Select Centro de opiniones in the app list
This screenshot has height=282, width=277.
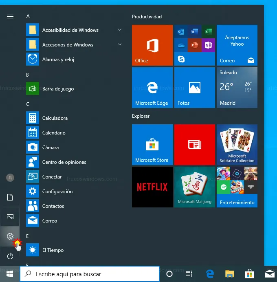click(64, 162)
